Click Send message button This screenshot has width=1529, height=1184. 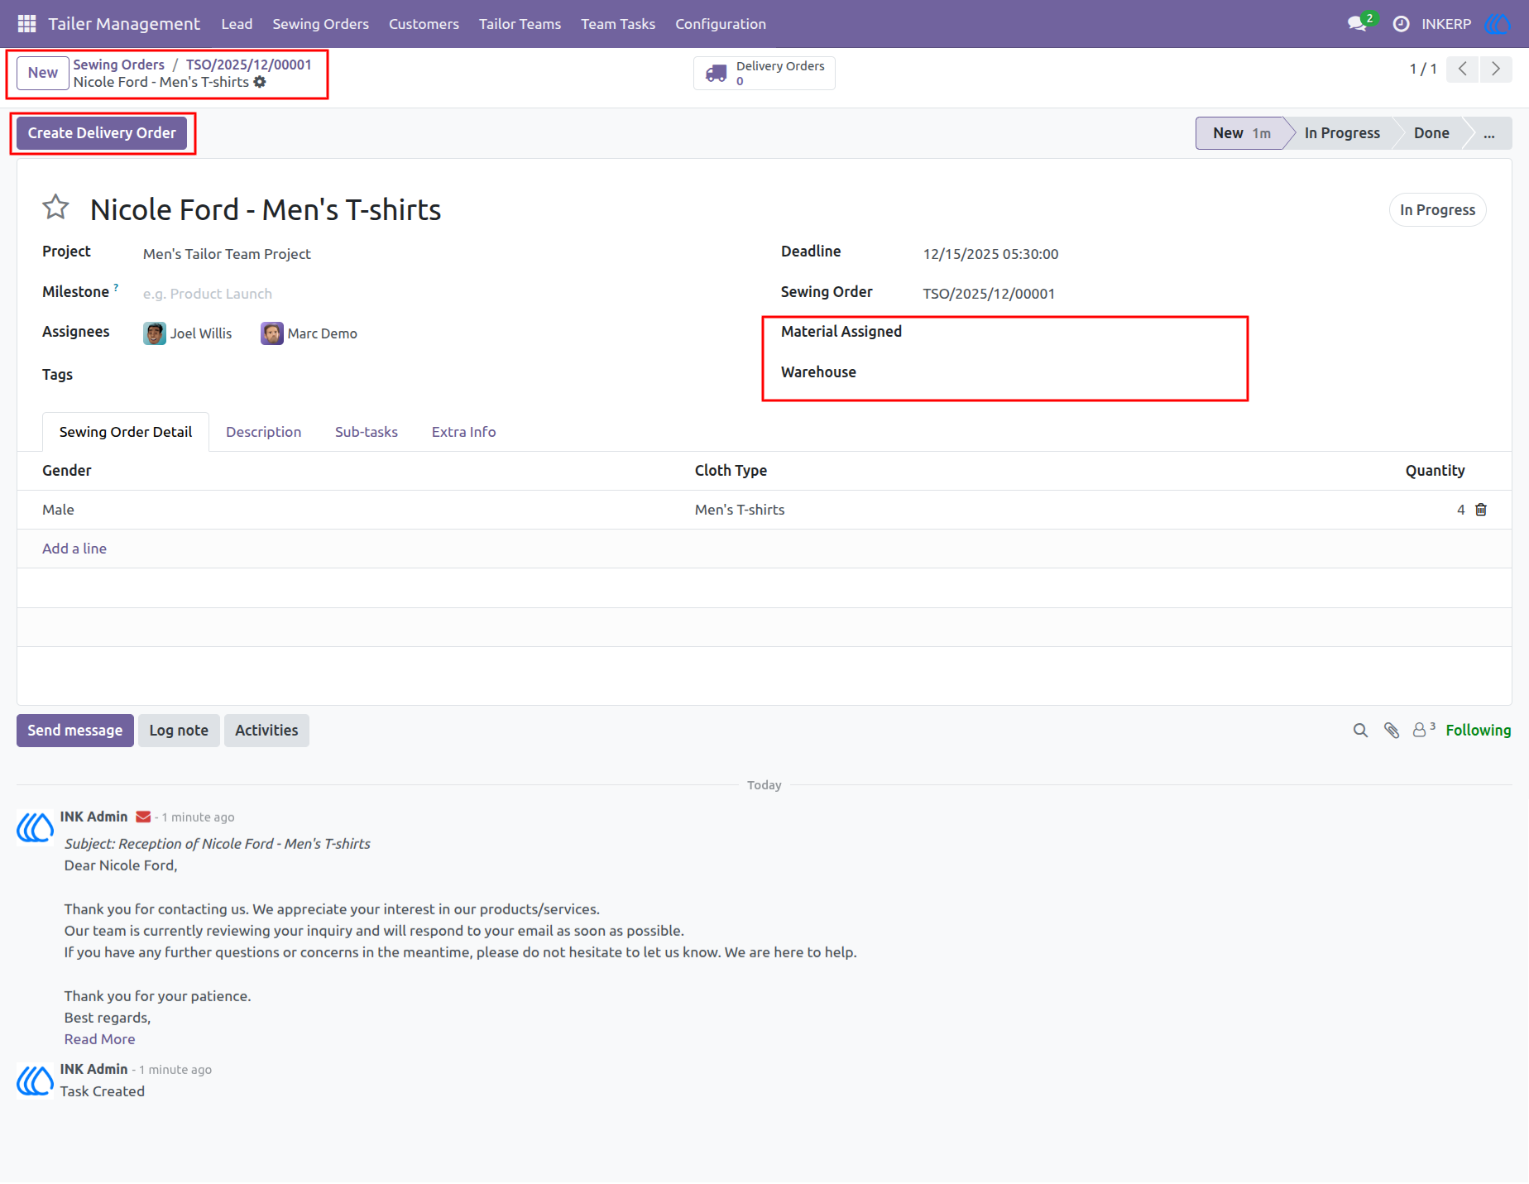pyautogui.click(x=75, y=731)
